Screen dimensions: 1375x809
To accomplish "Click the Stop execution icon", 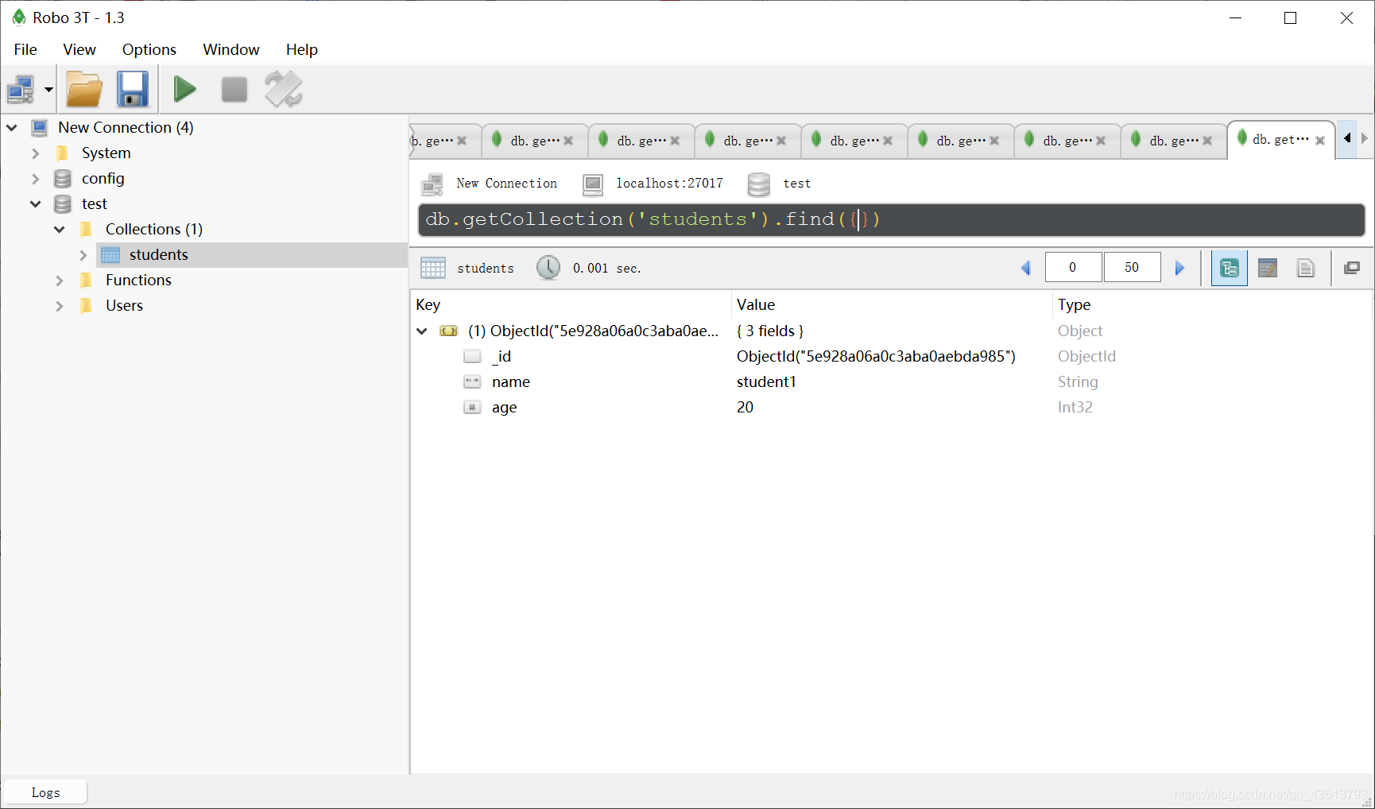I will (x=234, y=89).
